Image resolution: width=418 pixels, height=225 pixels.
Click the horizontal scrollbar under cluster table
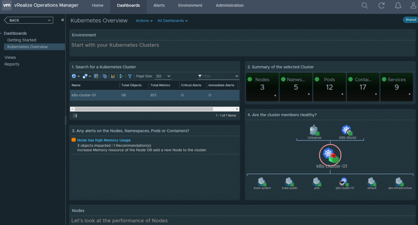pyautogui.click(x=144, y=109)
